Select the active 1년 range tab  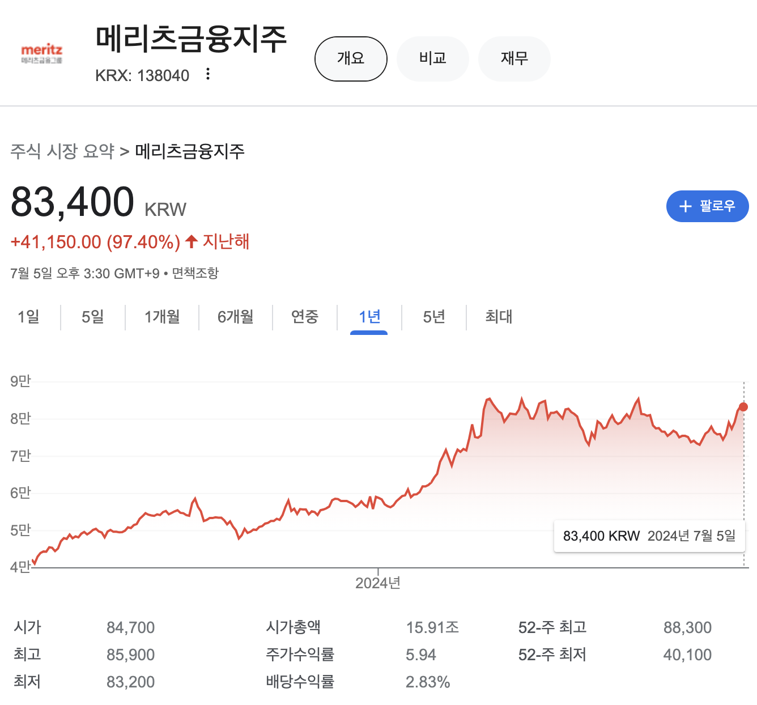(369, 317)
